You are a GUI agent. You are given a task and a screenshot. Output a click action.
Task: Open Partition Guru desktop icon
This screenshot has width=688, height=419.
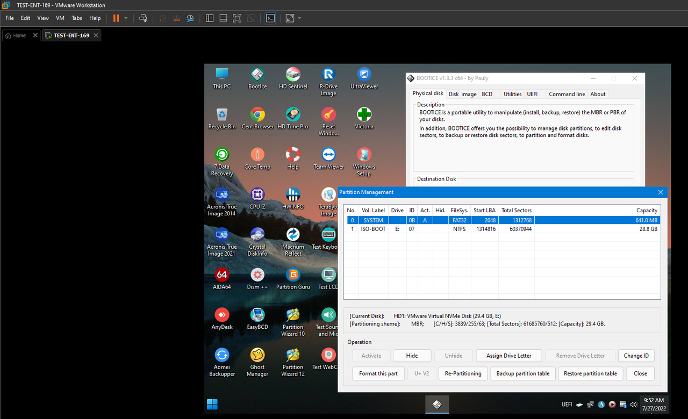click(293, 279)
